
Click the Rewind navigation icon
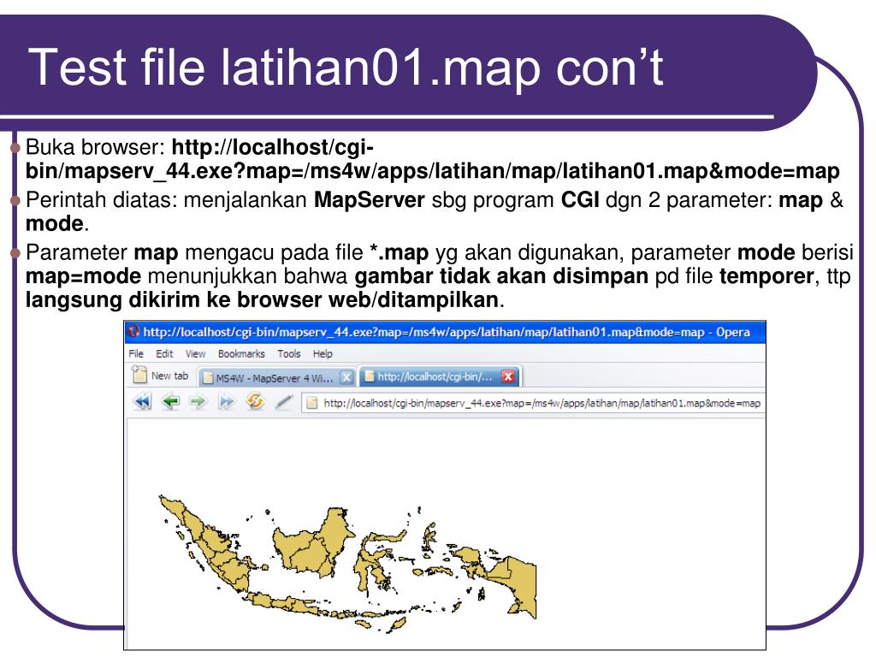tap(143, 402)
